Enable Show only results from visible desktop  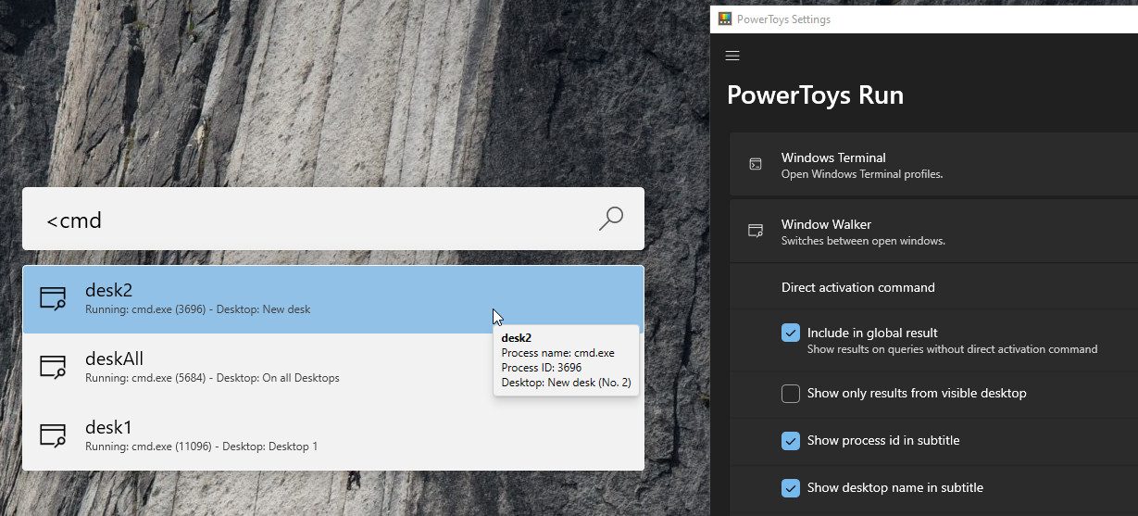coord(791,394)
